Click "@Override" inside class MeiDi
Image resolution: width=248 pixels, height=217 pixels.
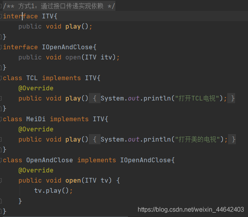click(x=36, y=129)
